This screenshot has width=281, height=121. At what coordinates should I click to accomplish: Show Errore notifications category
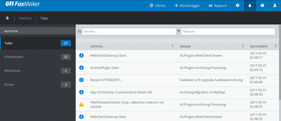pos(38,85)
